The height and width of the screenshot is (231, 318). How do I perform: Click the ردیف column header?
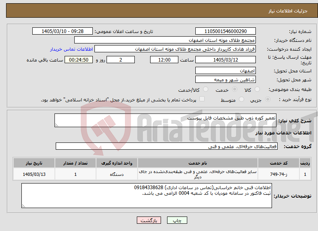(305, 163)
